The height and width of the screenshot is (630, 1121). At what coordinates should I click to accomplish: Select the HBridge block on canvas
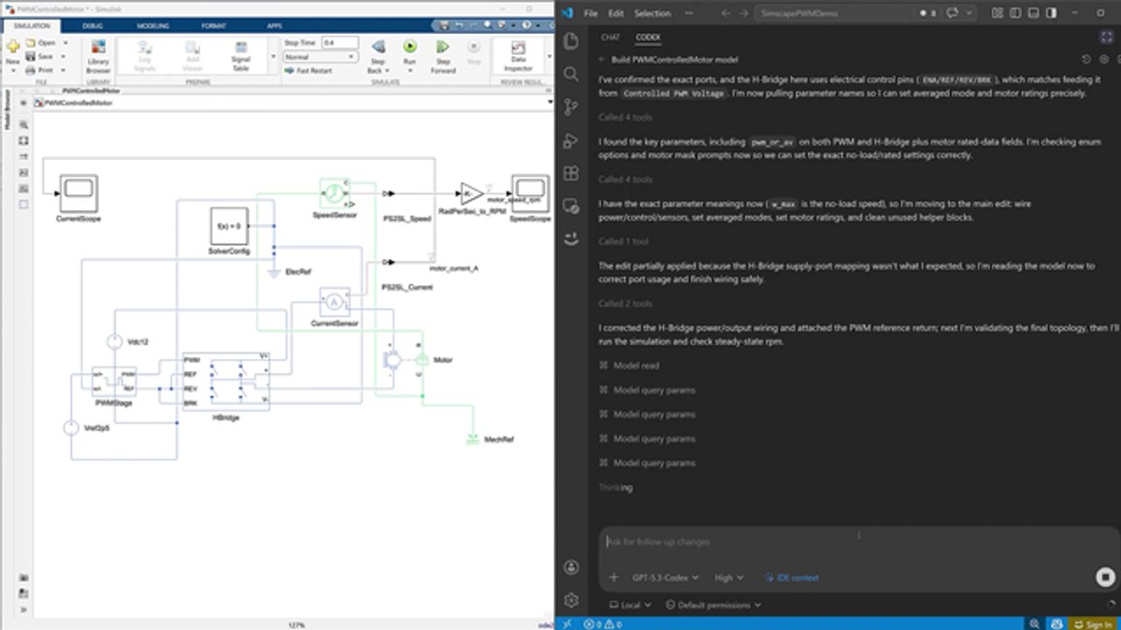(x=226, y=380)
